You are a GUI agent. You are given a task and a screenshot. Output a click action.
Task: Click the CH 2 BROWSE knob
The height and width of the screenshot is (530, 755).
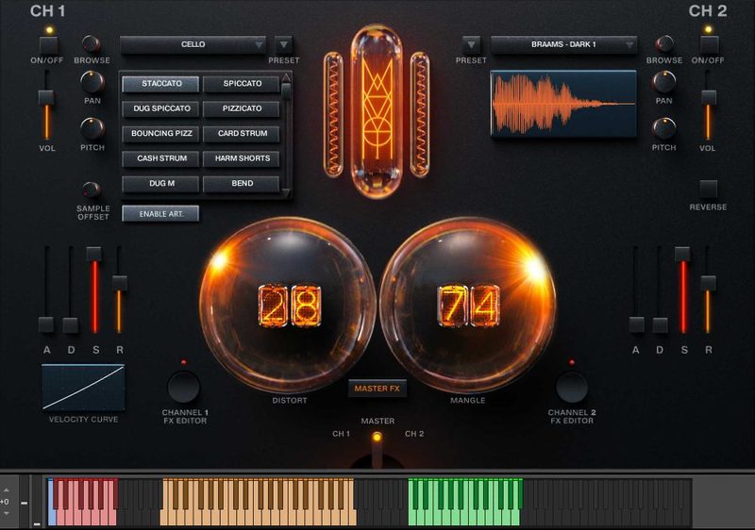click(x=664, y=44)
